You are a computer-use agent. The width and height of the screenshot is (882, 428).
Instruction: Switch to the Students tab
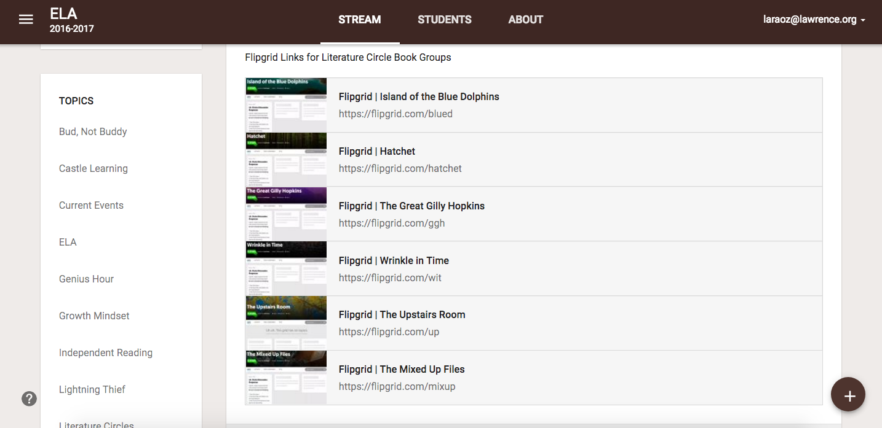point(444,20)
